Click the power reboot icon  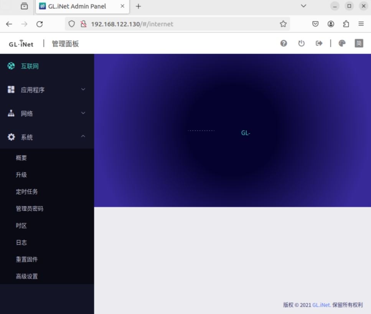302,43
